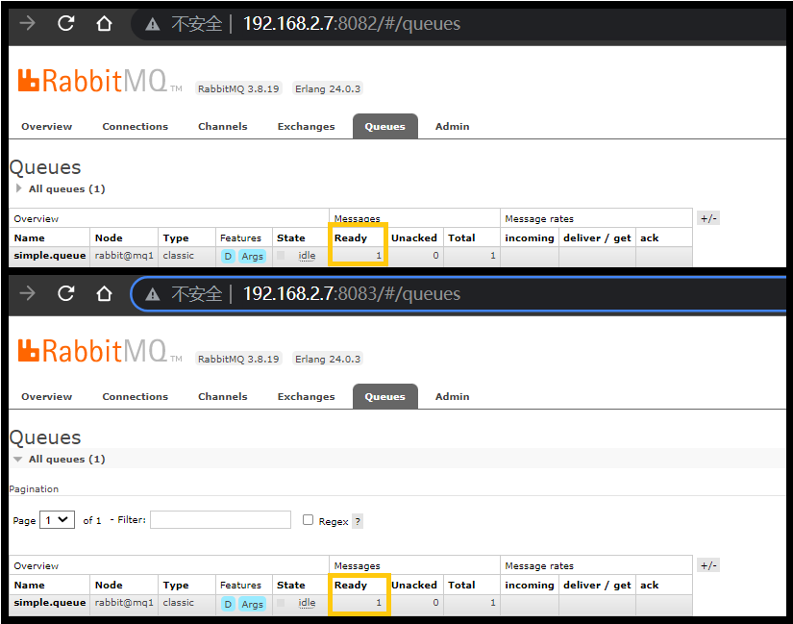Screen dimensions: 793x624
Task: Sort by deliver / get in 8082 window
Action: pos(597,237)
